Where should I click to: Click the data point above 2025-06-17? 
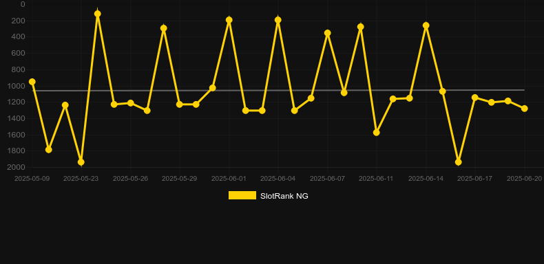(x=475, y=98)
